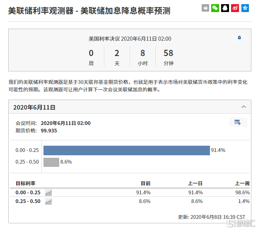
Task: Click the 2020年6月11日 panel header
Action: tap(34, 107)
